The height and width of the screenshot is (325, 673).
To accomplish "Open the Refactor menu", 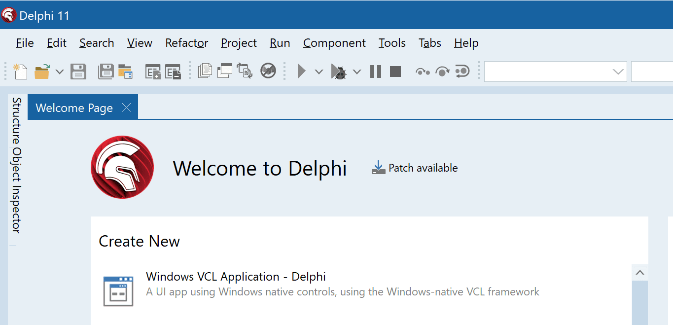I will pyautogui.click(x=187, y=43).
